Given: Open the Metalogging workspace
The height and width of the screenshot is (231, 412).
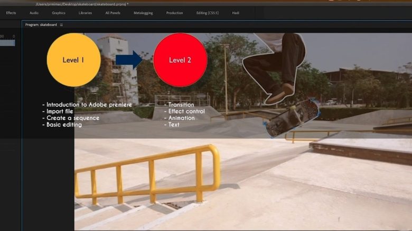Looking at the screenshot, I should (x=144, y=13).
